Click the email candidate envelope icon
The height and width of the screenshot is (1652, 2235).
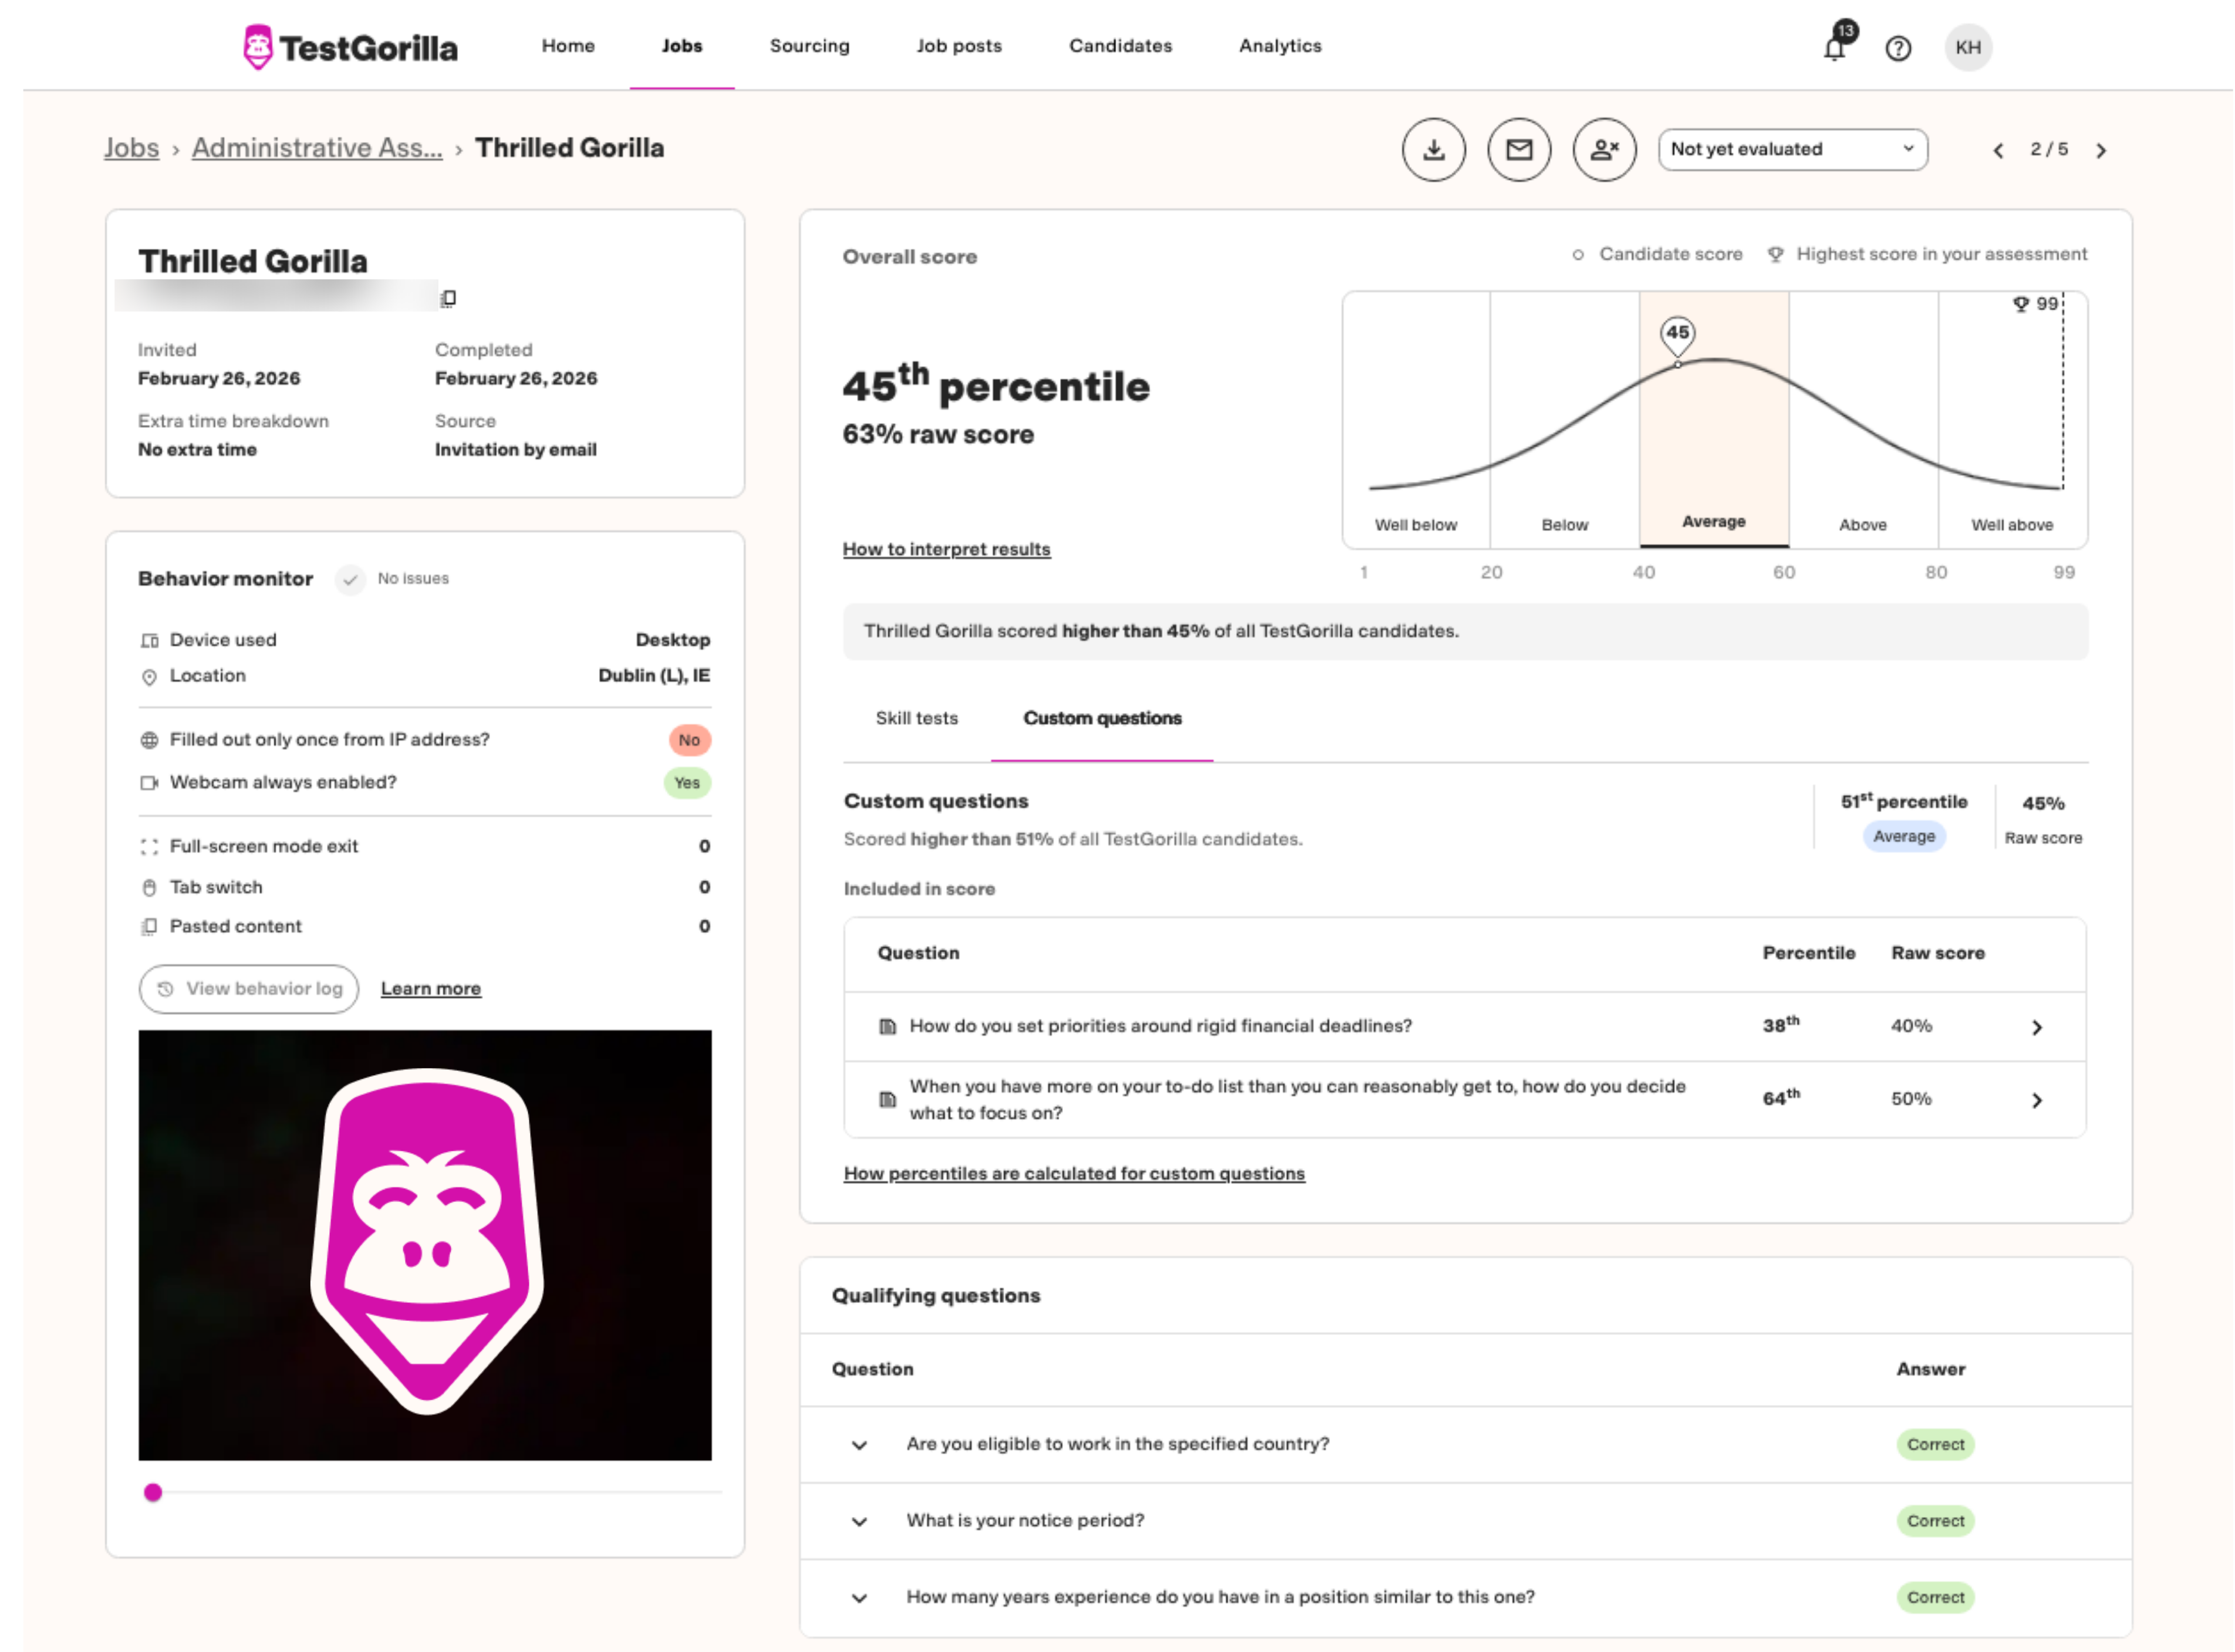pos(1519,150)
